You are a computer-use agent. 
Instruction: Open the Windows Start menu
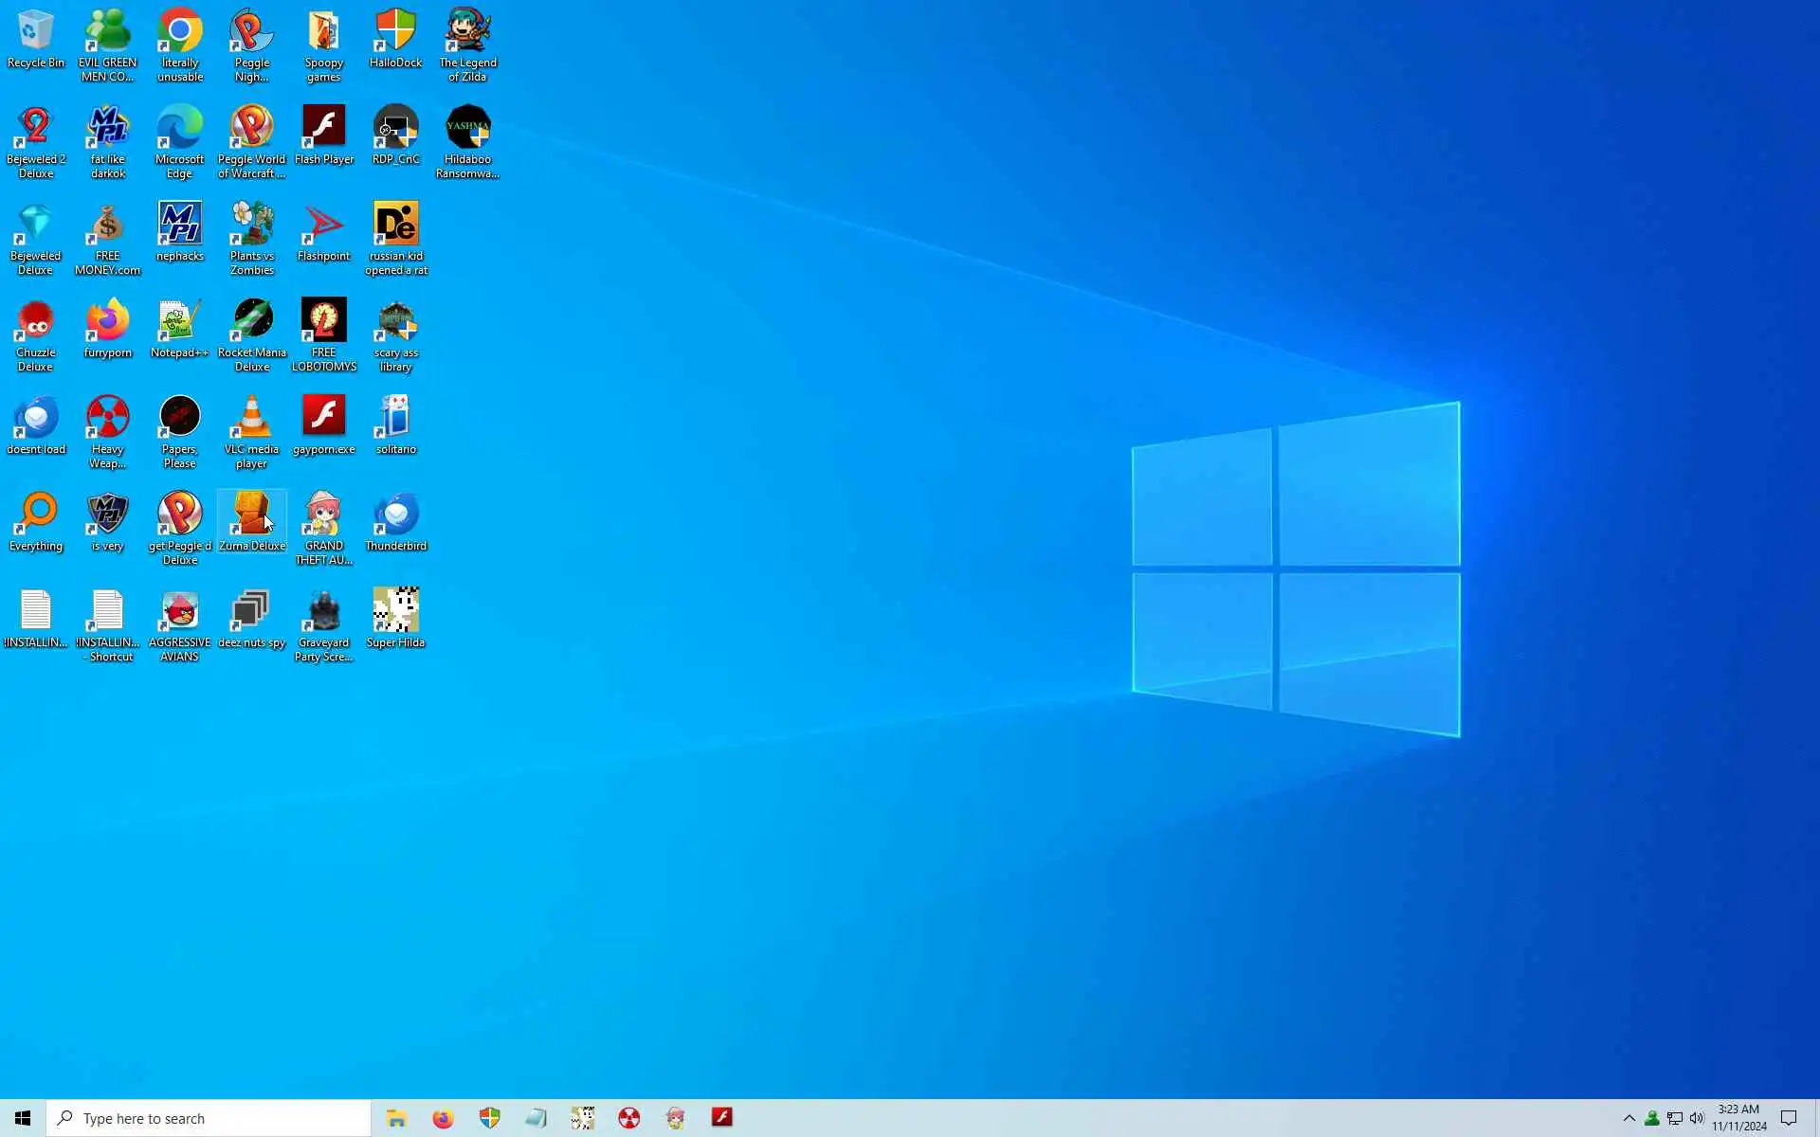pyautogui.click(x=23, y=1118)
